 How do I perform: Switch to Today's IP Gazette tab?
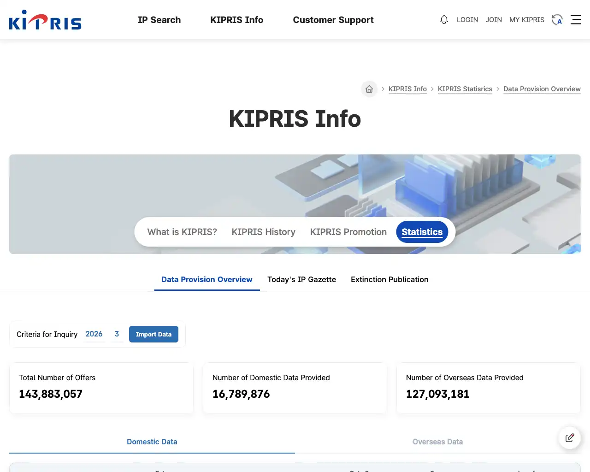pos(302,279)
